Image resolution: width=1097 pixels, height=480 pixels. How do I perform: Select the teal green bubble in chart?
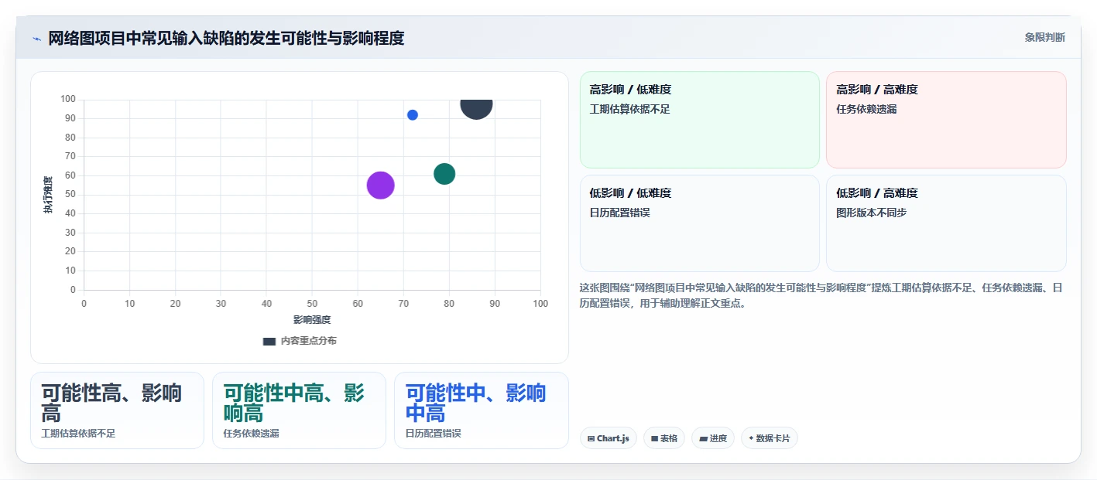pyautogui.click(x=444, y=174)
